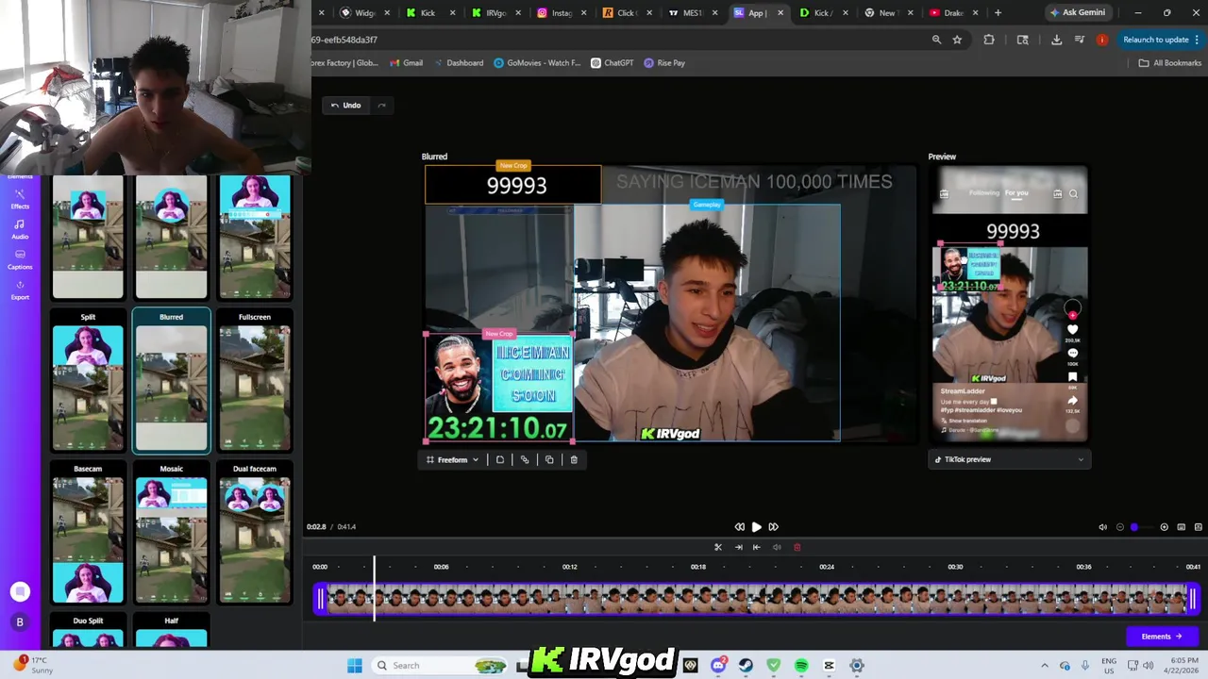Viewport: 1208px width, 679px height.
Task: Click the Elements button at bottom right
Action: tap(1162, 637)
